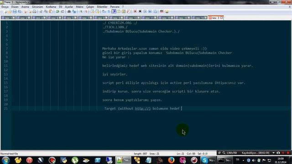Click the Save recorded macro icon
Screen dimensions: 292x164
(155, 11)
